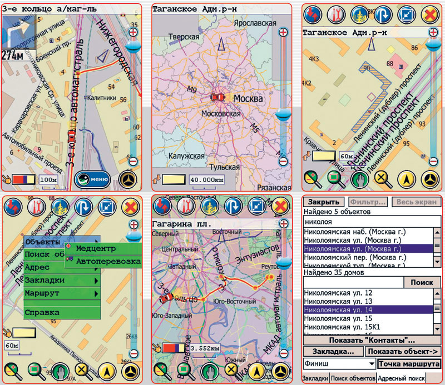Screen dimensions: 445x385
Task: Choose Медцентр in the submenu
Action: (x=103, y=248)
